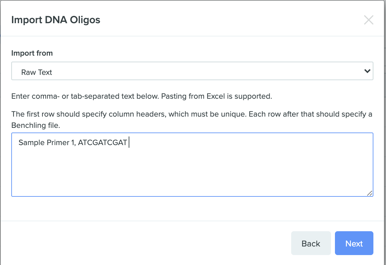Screen dimensions: 386x265
Task: Click the word Excel in the instructions
Action: [x=216, y=96]
